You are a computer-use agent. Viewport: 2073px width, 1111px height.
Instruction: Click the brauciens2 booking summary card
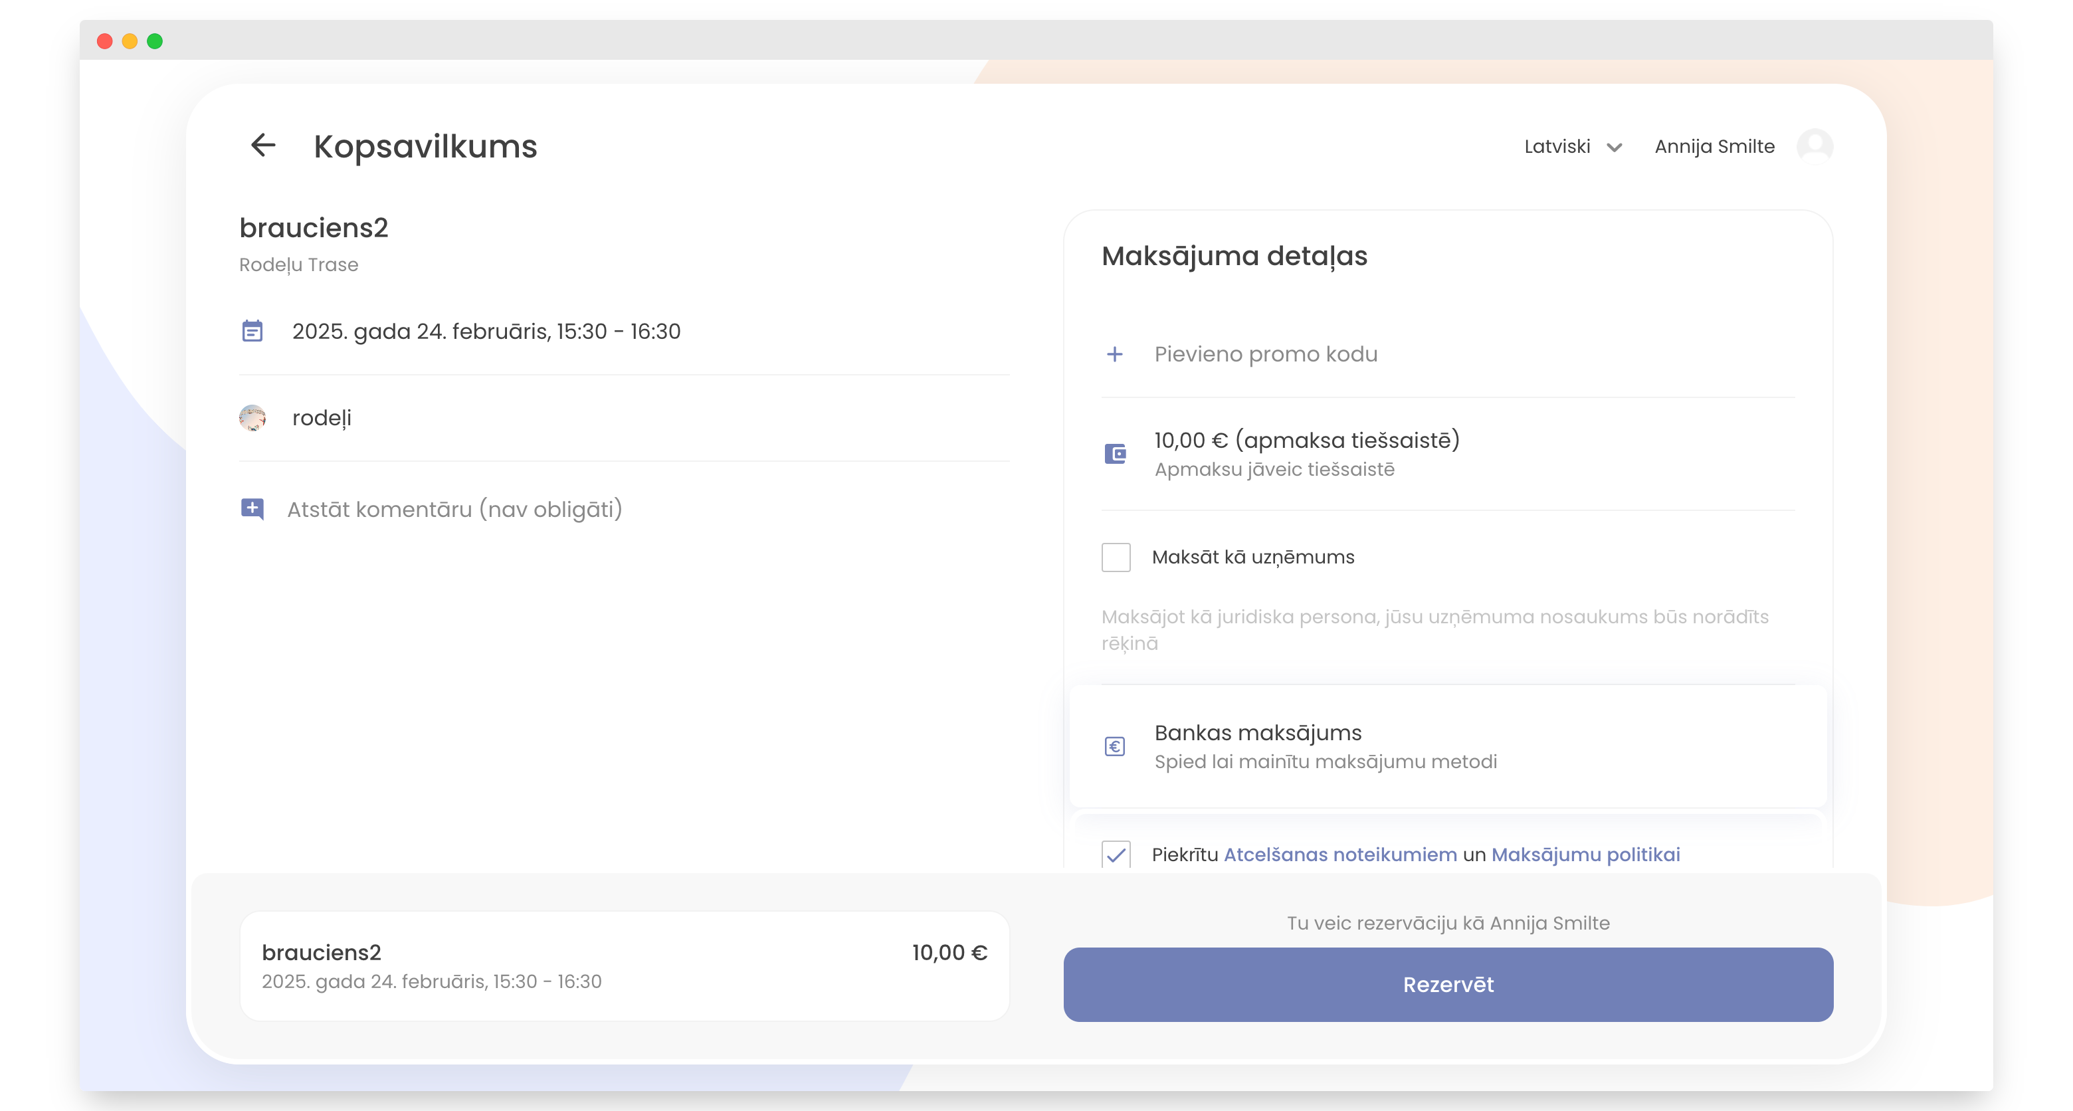624,965
